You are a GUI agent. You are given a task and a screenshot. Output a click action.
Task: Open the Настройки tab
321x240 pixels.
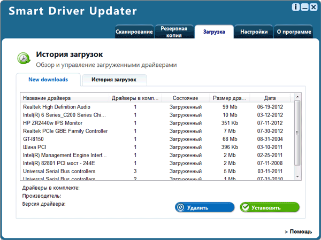pyautogui.click(x=254, y=32)
